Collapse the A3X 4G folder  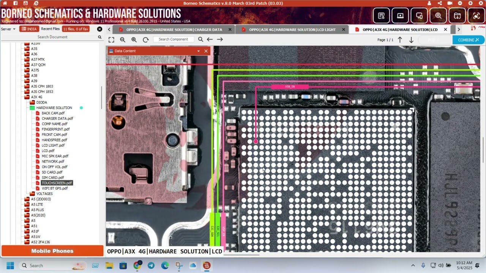coord(27,97)
